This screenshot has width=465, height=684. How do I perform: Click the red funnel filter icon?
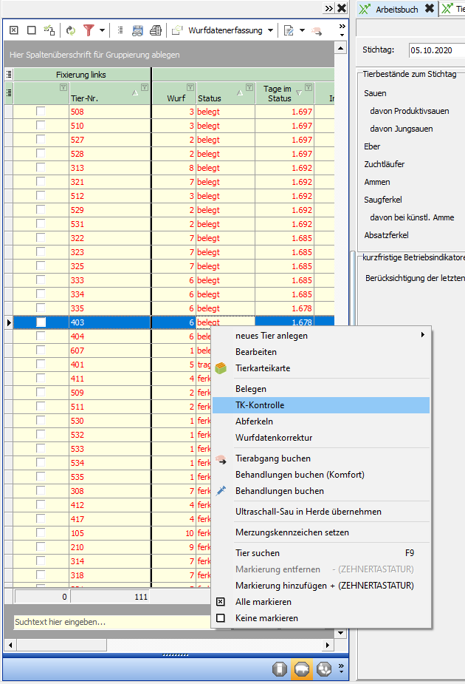pyautogui.click(x=89, y=30)
